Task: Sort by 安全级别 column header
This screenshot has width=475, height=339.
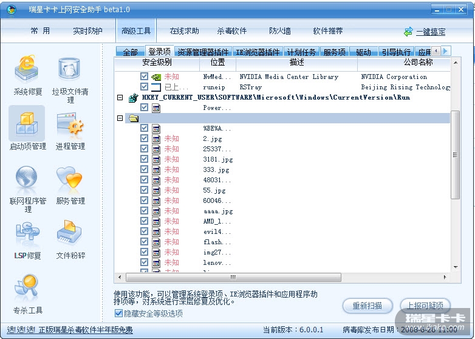Action: point(157,63)
